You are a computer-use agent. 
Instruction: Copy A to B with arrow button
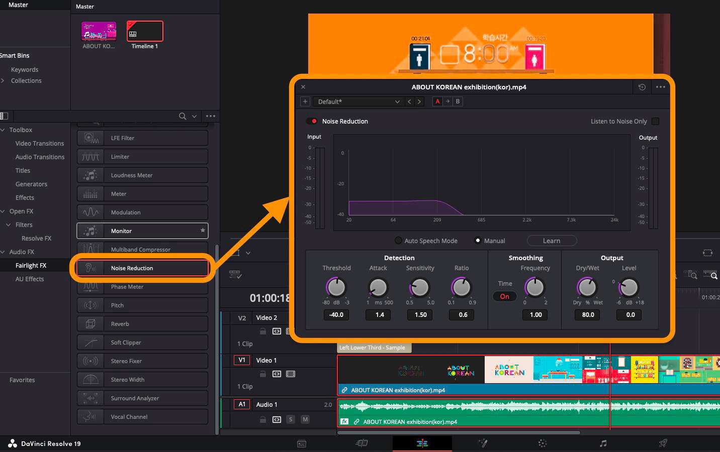click(447, 101)
